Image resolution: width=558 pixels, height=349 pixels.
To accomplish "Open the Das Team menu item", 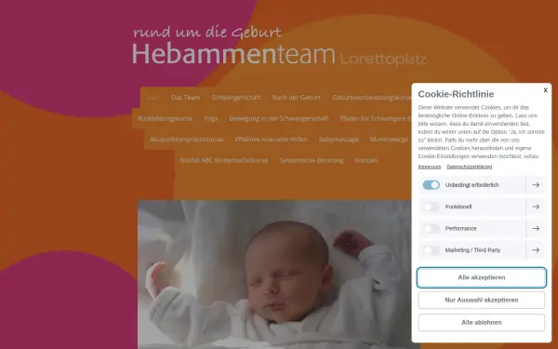I will [186, 97].
